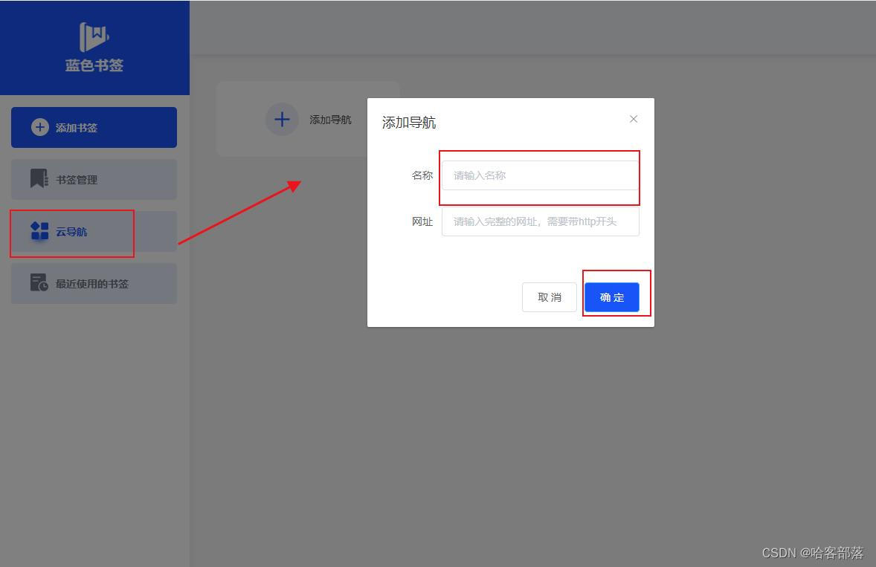The width and height of the screenshot is (876, 567).
Task: Select the 云导航 menu item
Action: (x=94, y=232)
